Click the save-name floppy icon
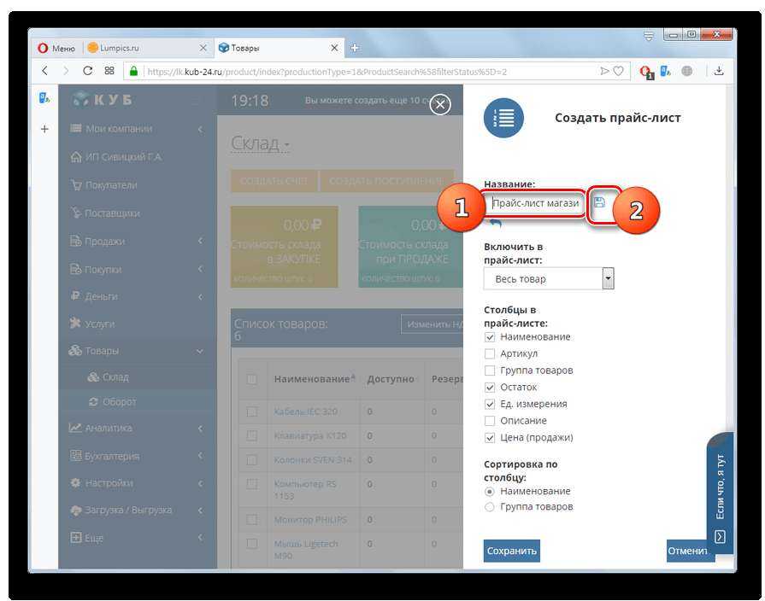Screen dimensions: 765x601 click(x=600, y=202)
